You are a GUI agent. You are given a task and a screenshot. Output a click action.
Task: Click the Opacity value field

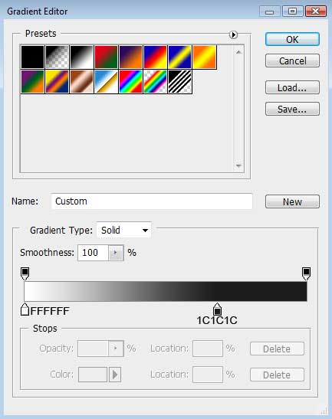pyautogui.click(x=93, y=349)
